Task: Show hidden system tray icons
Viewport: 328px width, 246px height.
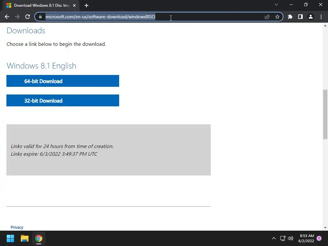Action: (274, 238)
